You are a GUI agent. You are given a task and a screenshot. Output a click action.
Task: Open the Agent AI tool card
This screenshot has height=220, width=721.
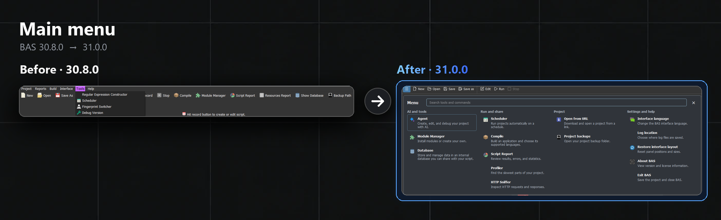point(442,122)
